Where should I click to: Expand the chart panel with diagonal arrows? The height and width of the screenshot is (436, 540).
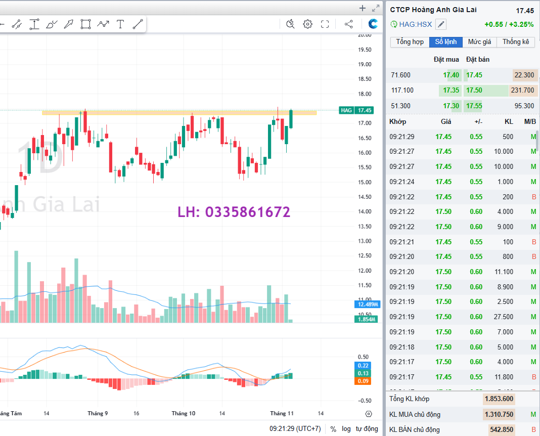point(376,8)
